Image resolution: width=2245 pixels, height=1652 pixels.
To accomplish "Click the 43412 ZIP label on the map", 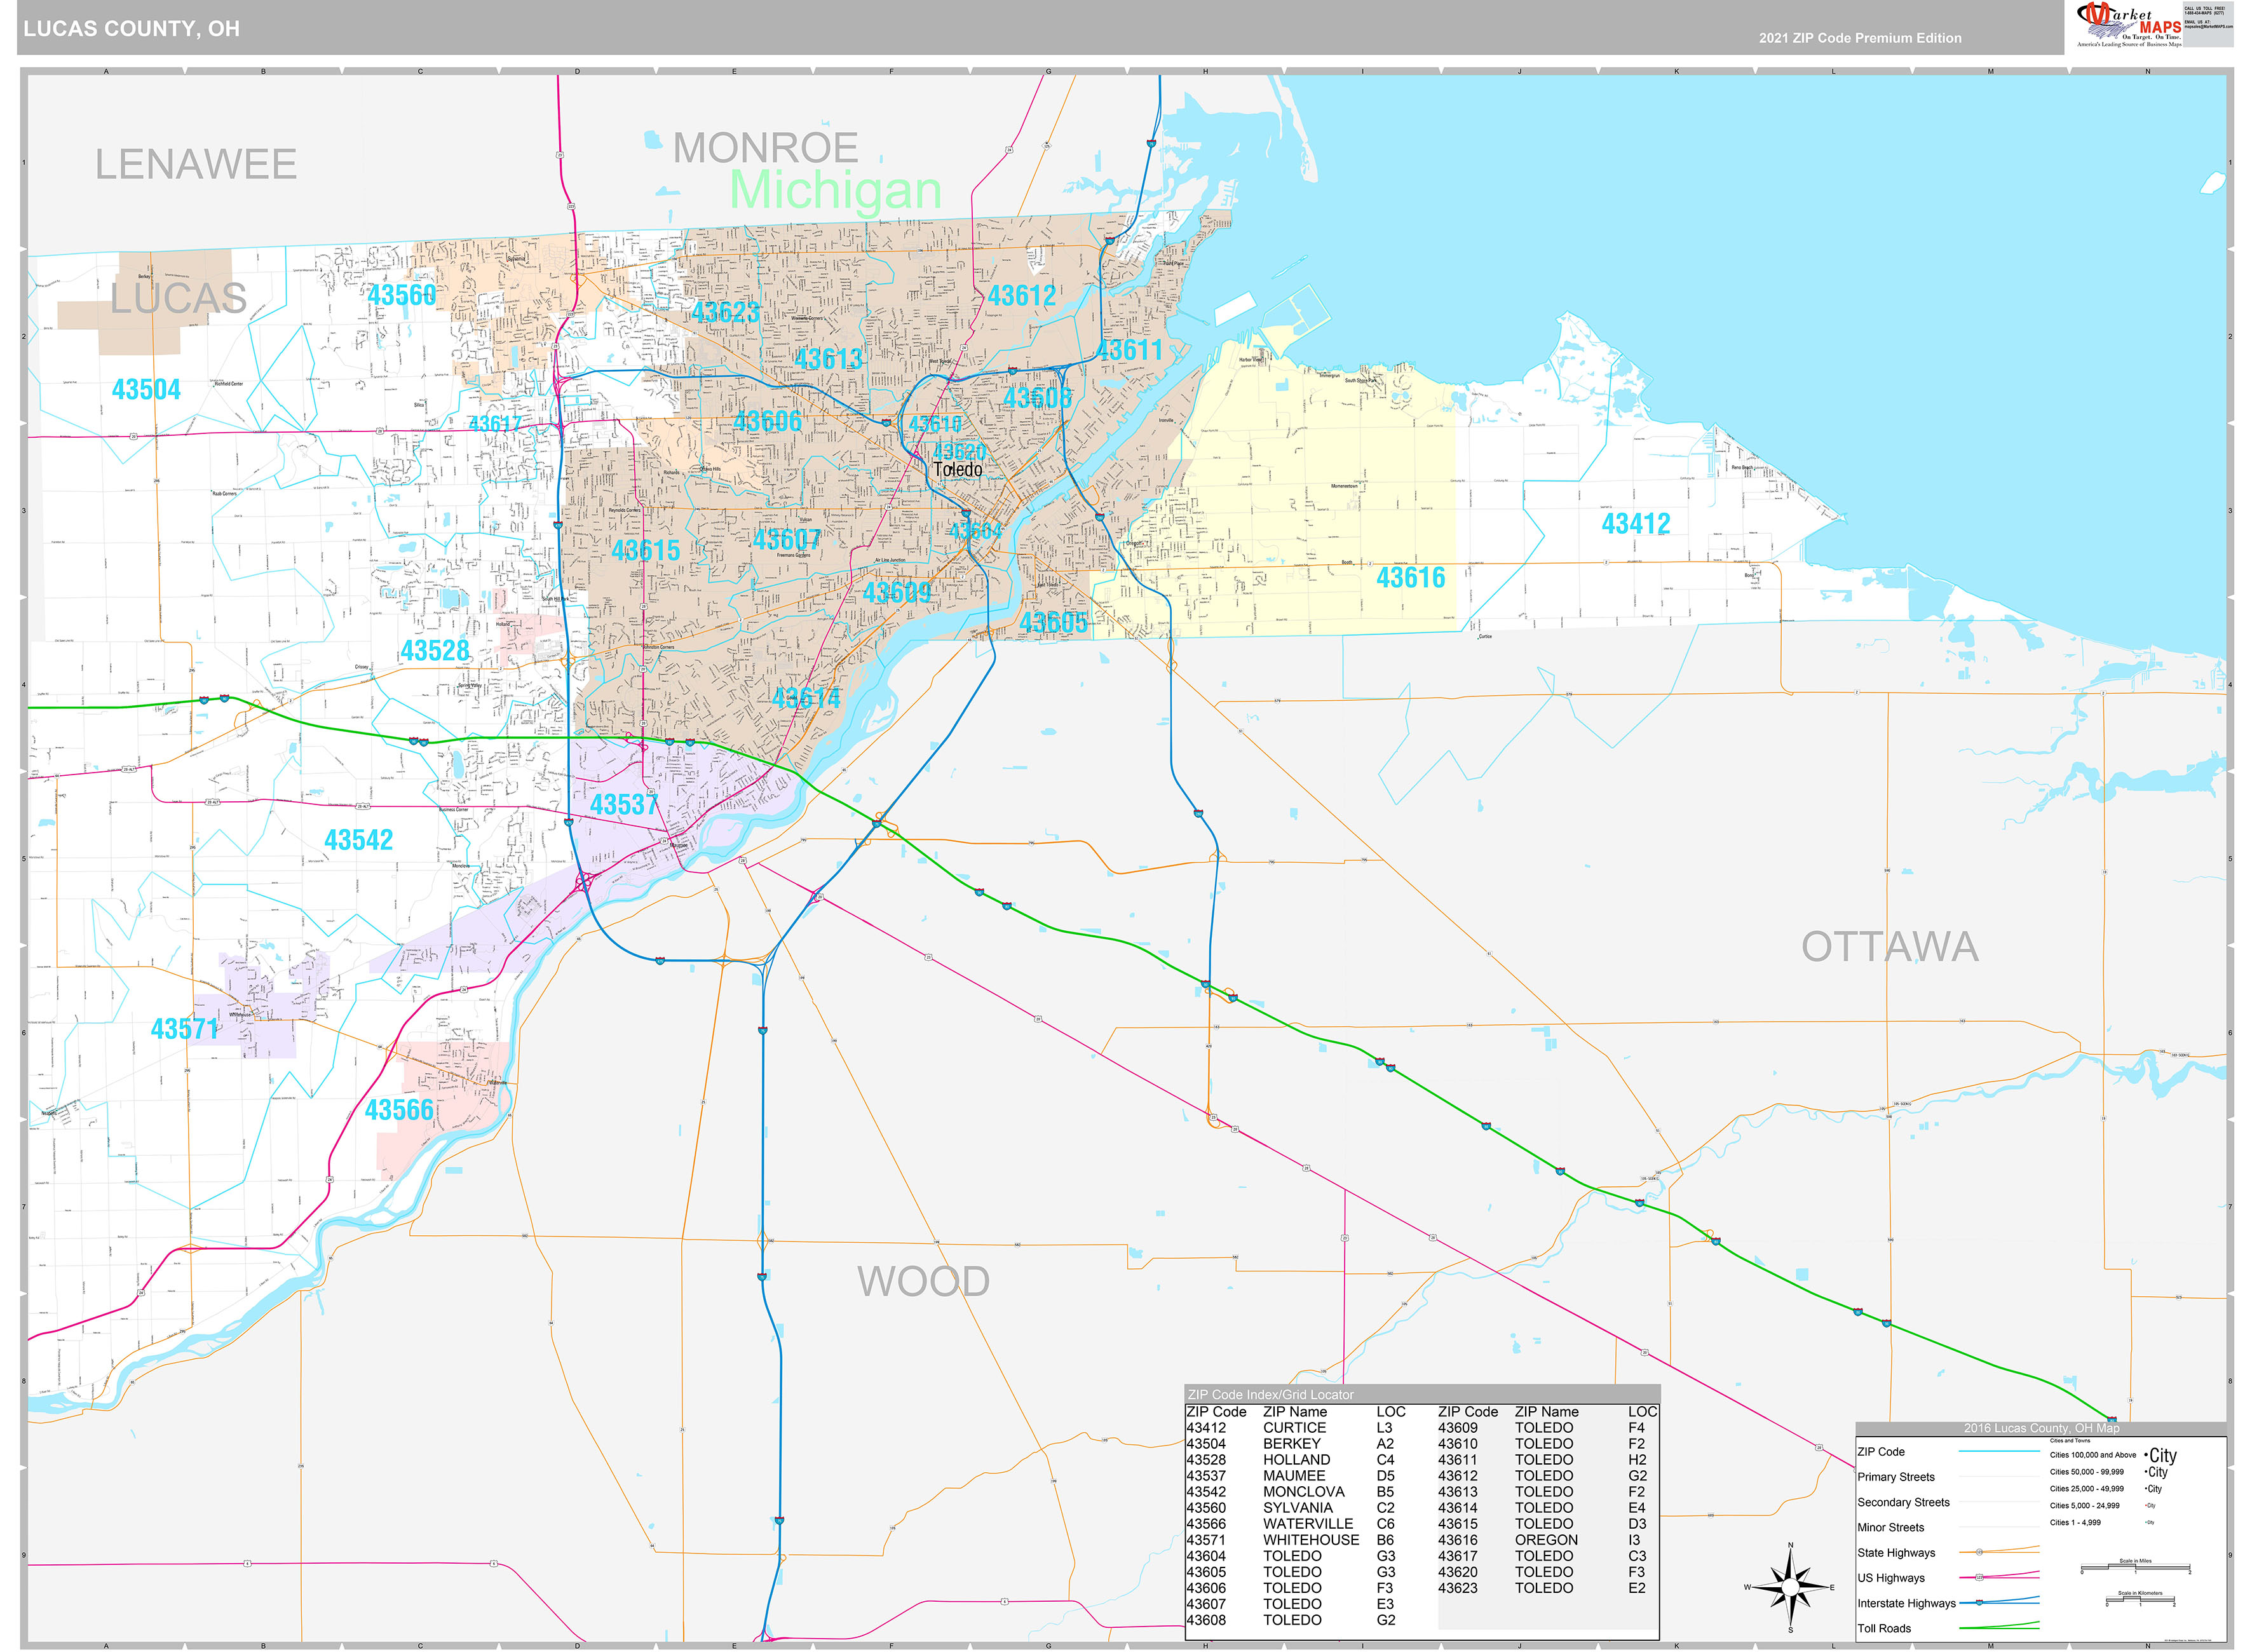I will [x=1635, y=523].
